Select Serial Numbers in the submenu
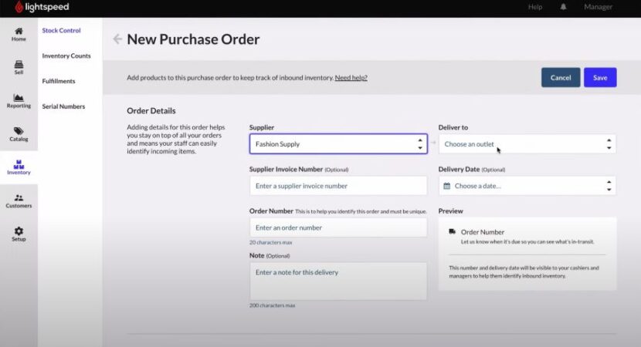 [x=63, y=106]
